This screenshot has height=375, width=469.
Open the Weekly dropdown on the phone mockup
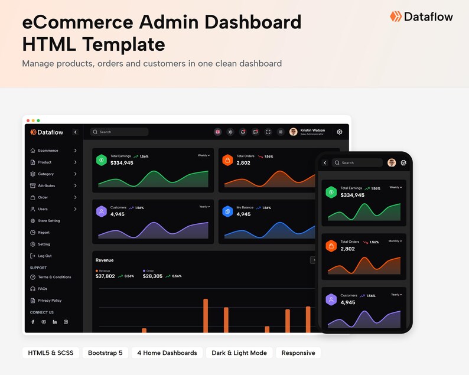[396, 187]
